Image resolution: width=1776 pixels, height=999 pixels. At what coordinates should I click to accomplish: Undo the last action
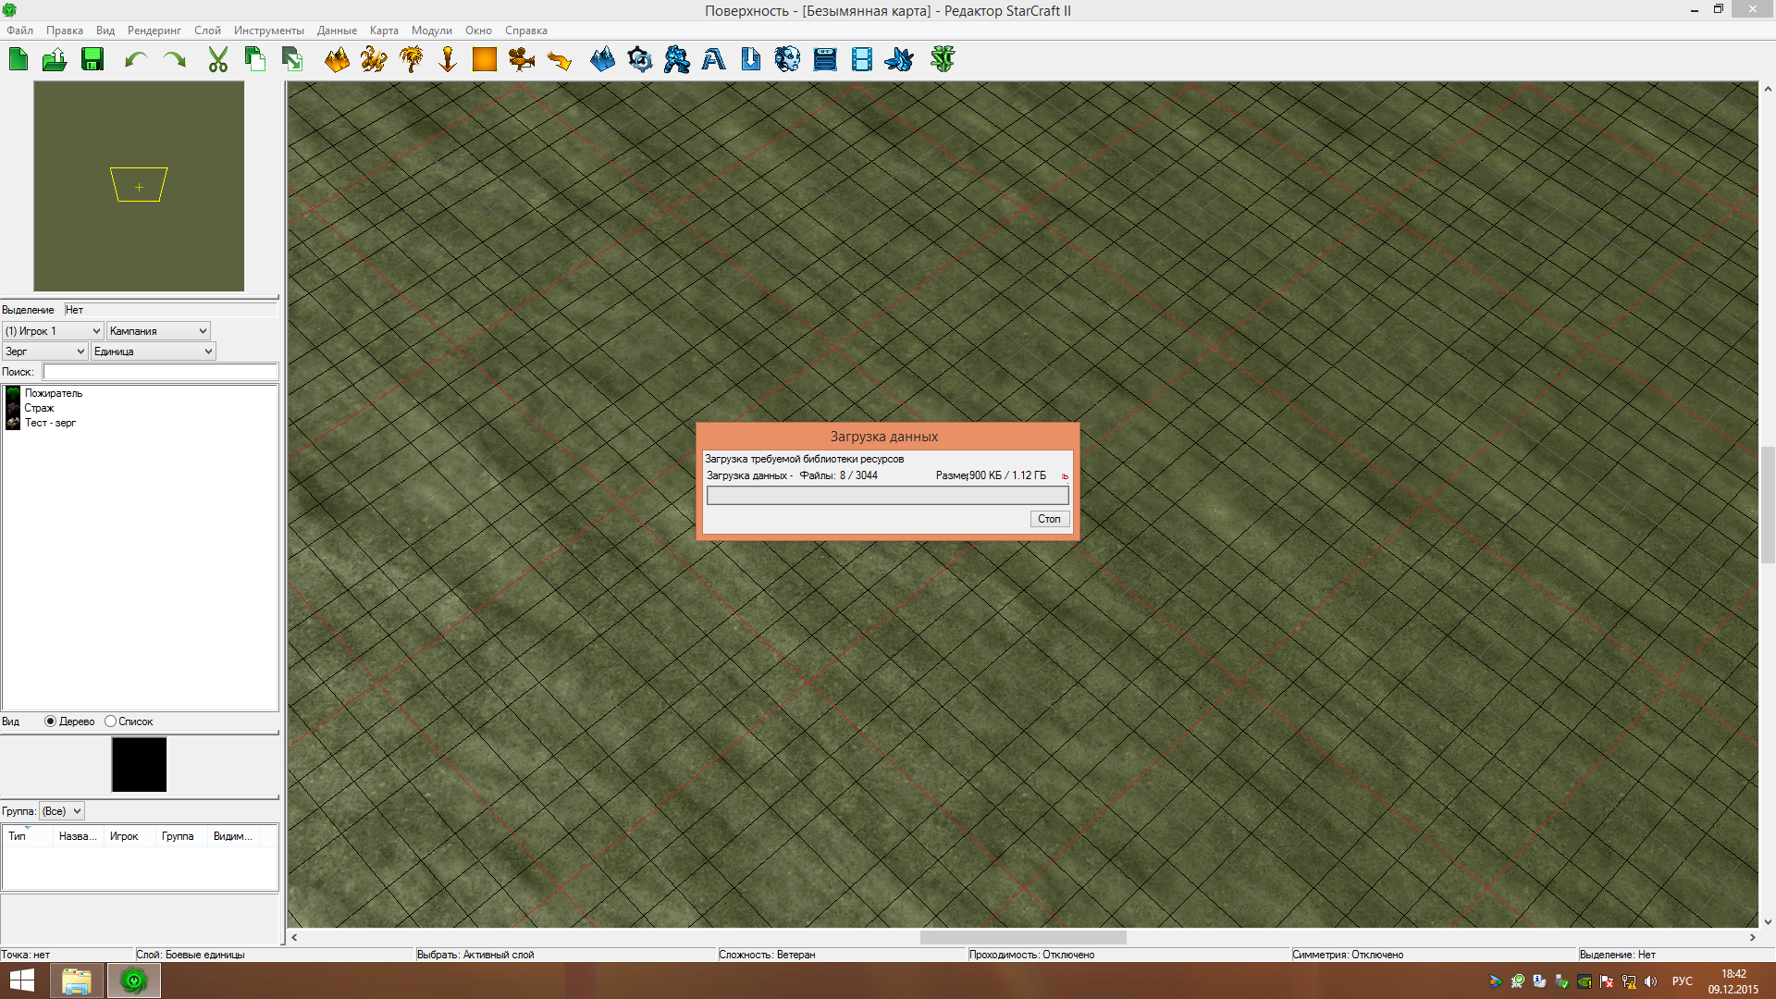point(136,60)
